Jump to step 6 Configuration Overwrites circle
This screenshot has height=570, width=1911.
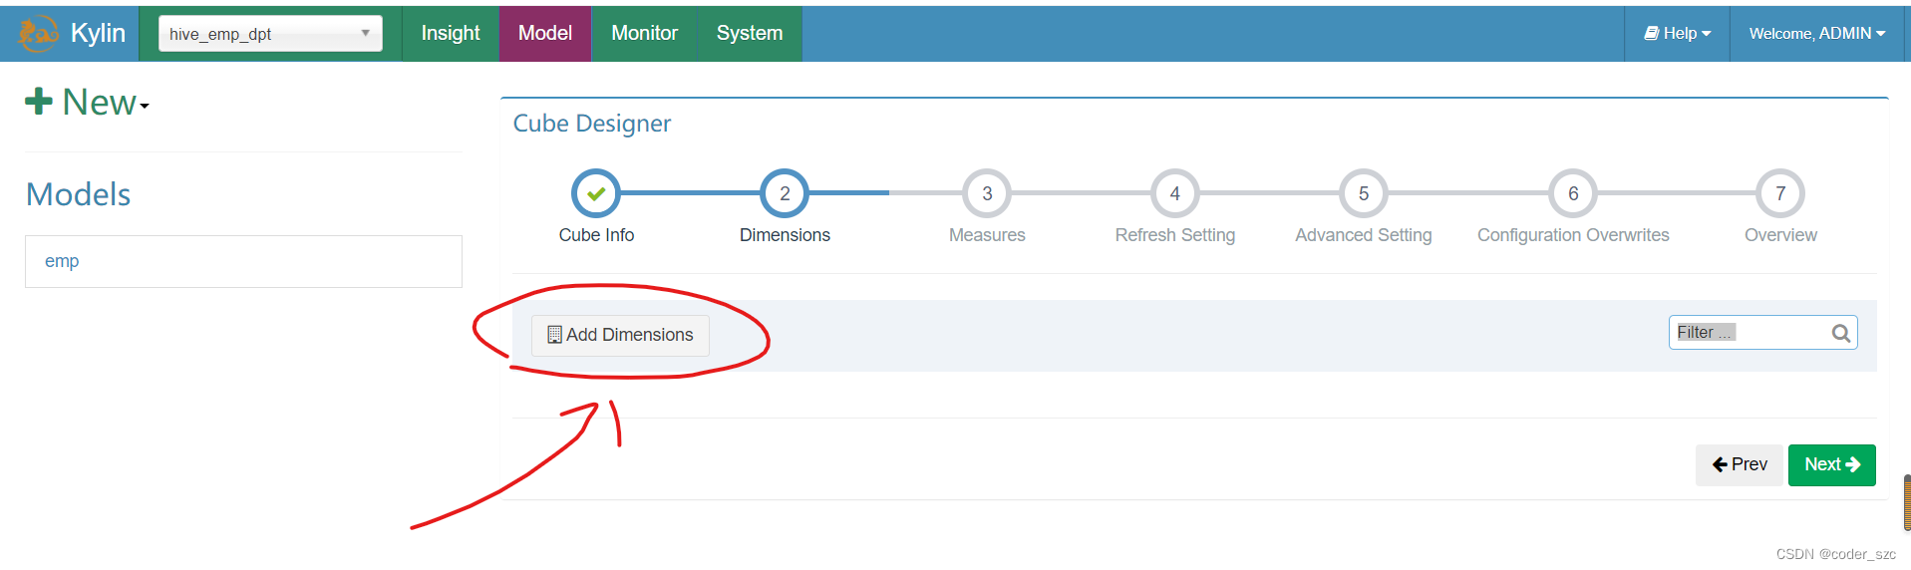pyautogui.click(x=1573, y=193)
